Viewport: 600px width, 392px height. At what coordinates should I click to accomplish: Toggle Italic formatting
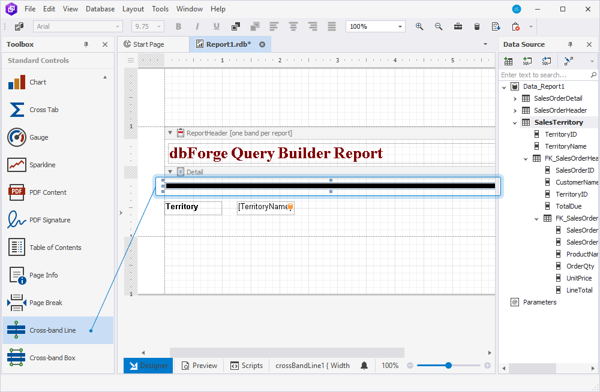point(197,26)
